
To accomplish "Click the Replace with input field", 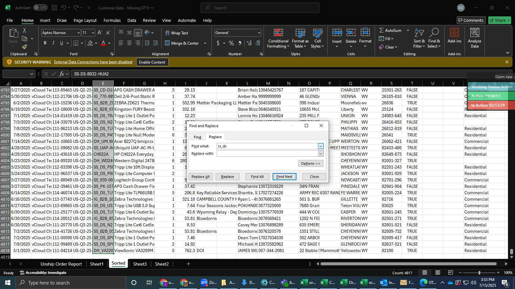I will (x=267, y=153).
